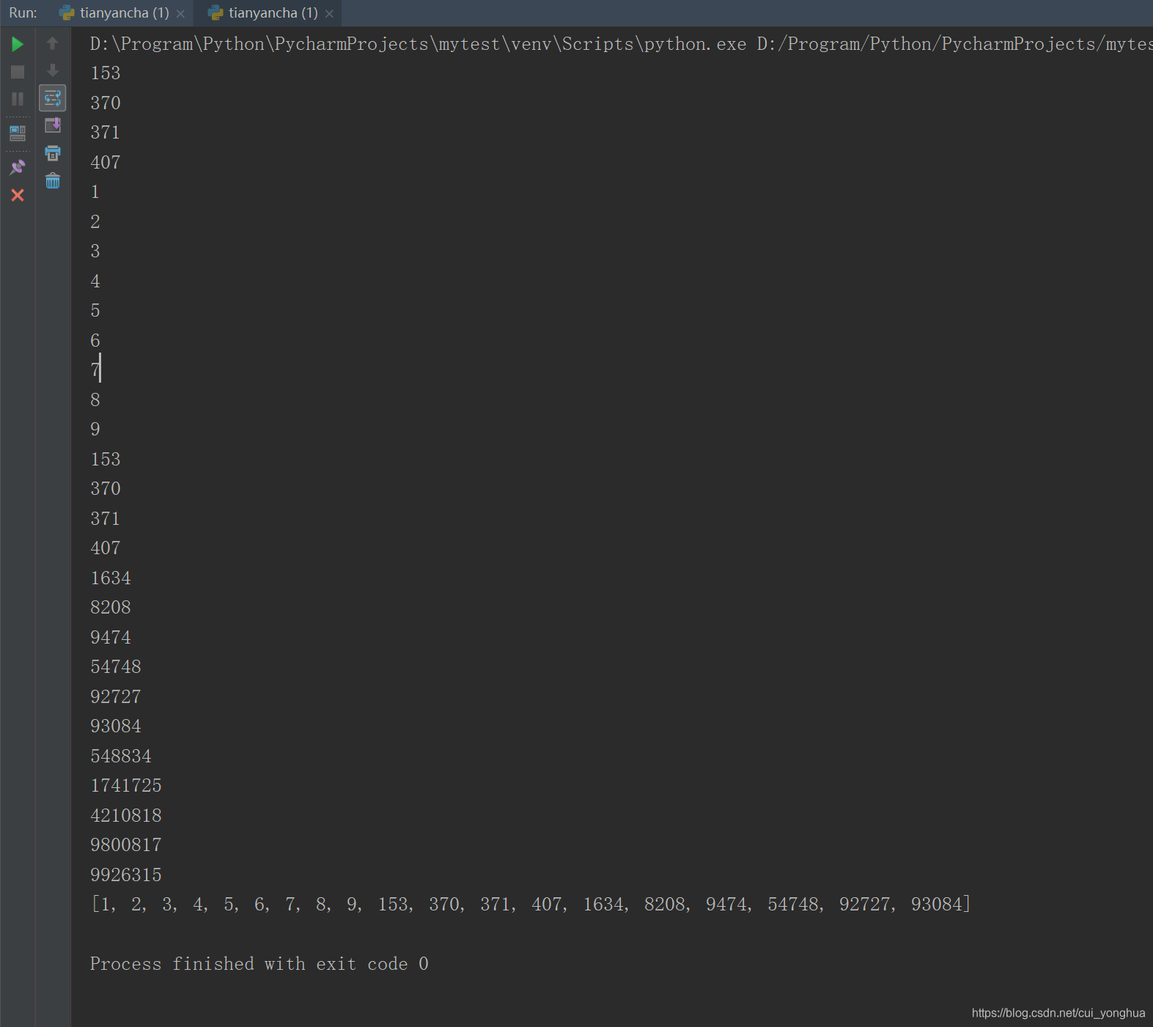This screenshot has height=1027, width=1153.
Task: Click the Down the stack trace arrow
Action: click(x=53, y=70)
